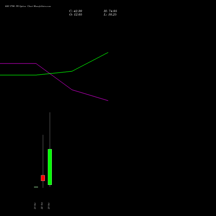216x216 pixels.
Task: Select the close value 'C: 42.30'
Action: [76, 11]
